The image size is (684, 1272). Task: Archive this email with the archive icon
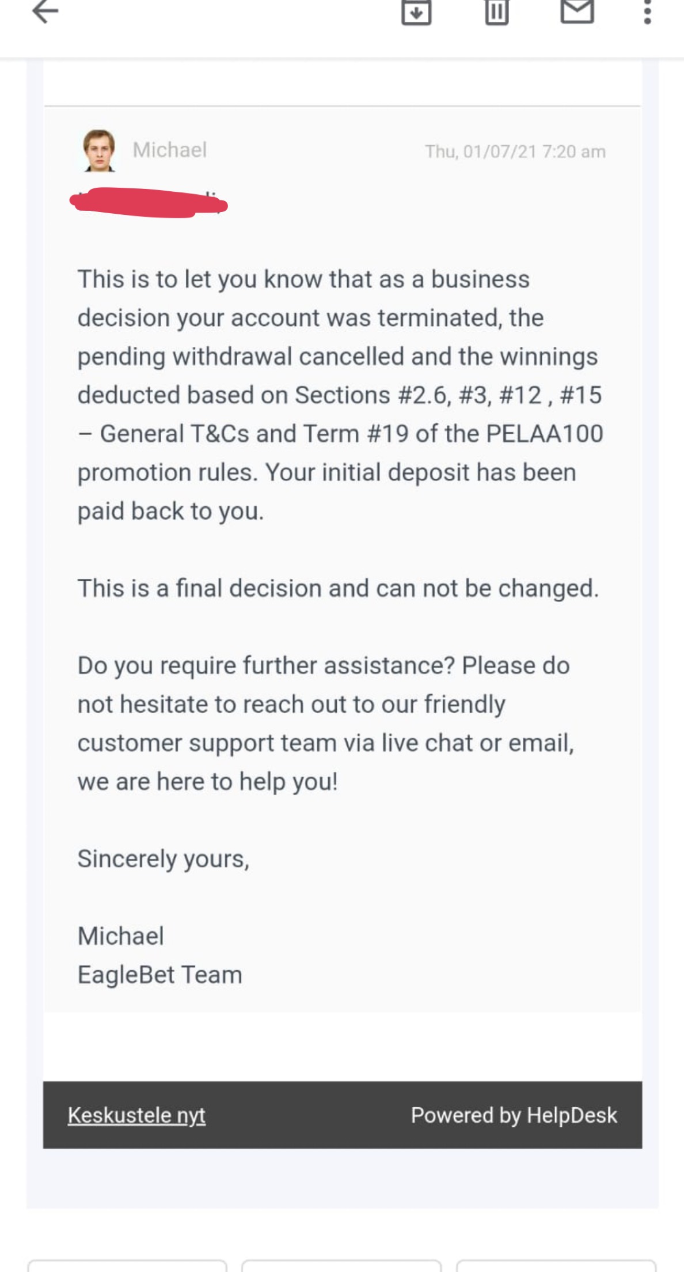(x=416, y=12)
